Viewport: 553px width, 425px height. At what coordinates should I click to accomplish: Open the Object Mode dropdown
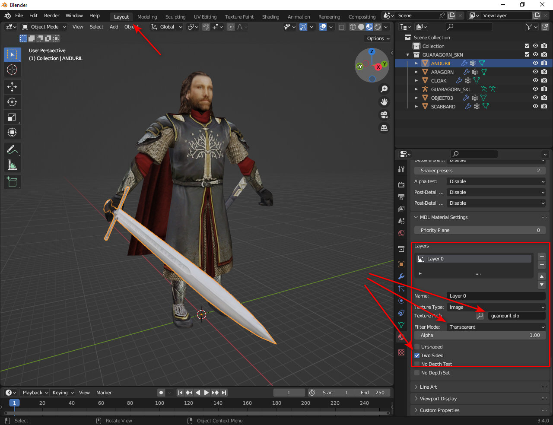coord(44,27)
